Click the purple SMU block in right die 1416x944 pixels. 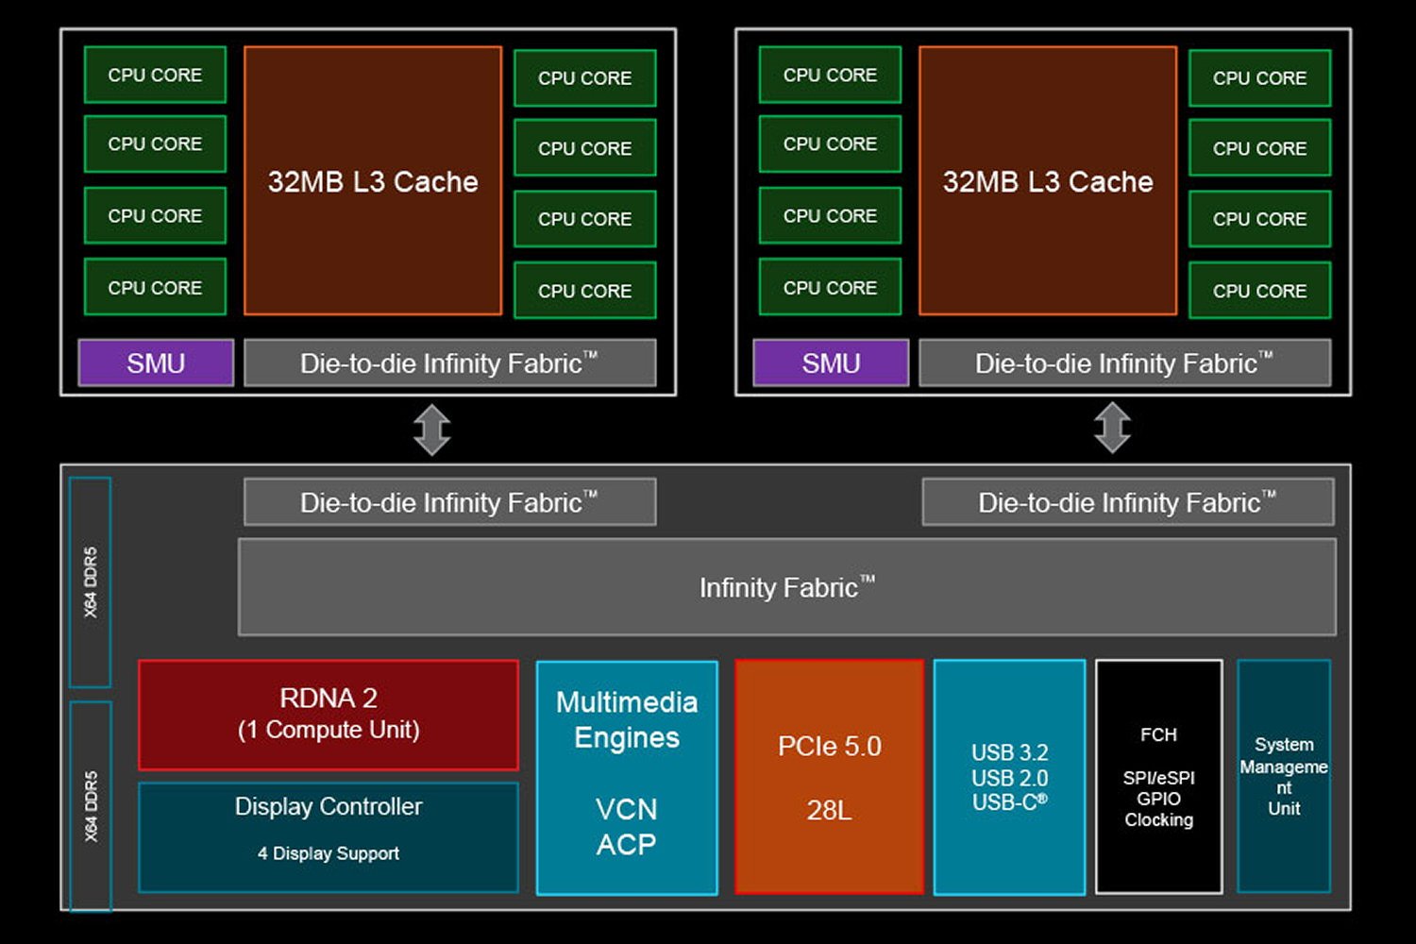pos(831,363)
